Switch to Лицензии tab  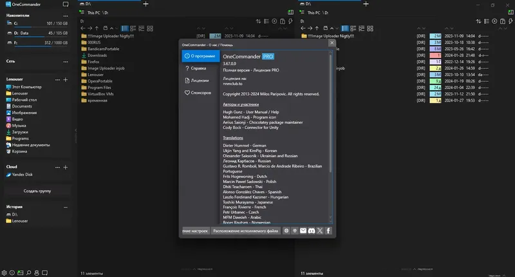tap(201, 81)
